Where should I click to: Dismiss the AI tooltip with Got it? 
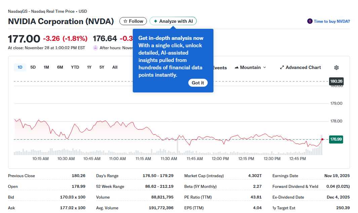pos(198,83)
